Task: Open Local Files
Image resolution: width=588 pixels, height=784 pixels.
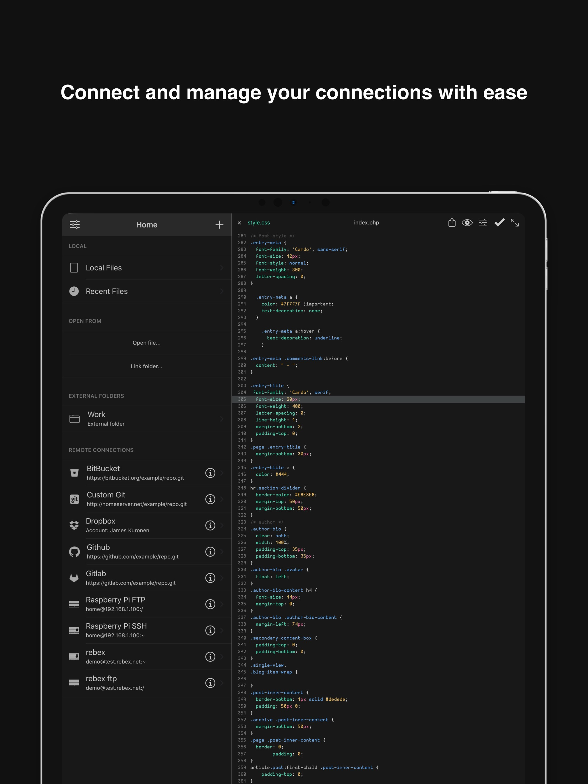Action: pos(104,268)
